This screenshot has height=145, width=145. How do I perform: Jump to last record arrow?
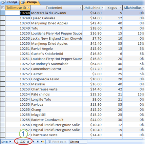[x=38, y=142]
